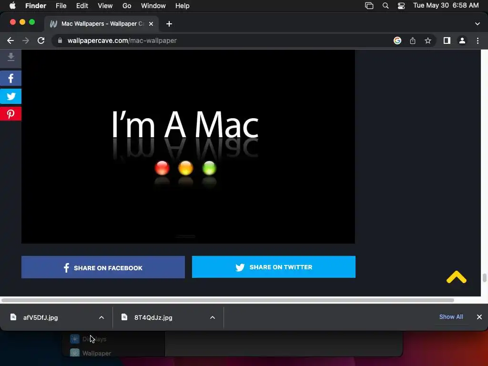Open the Finder menu
The image size is (488, 366).
tap(36, 6)
